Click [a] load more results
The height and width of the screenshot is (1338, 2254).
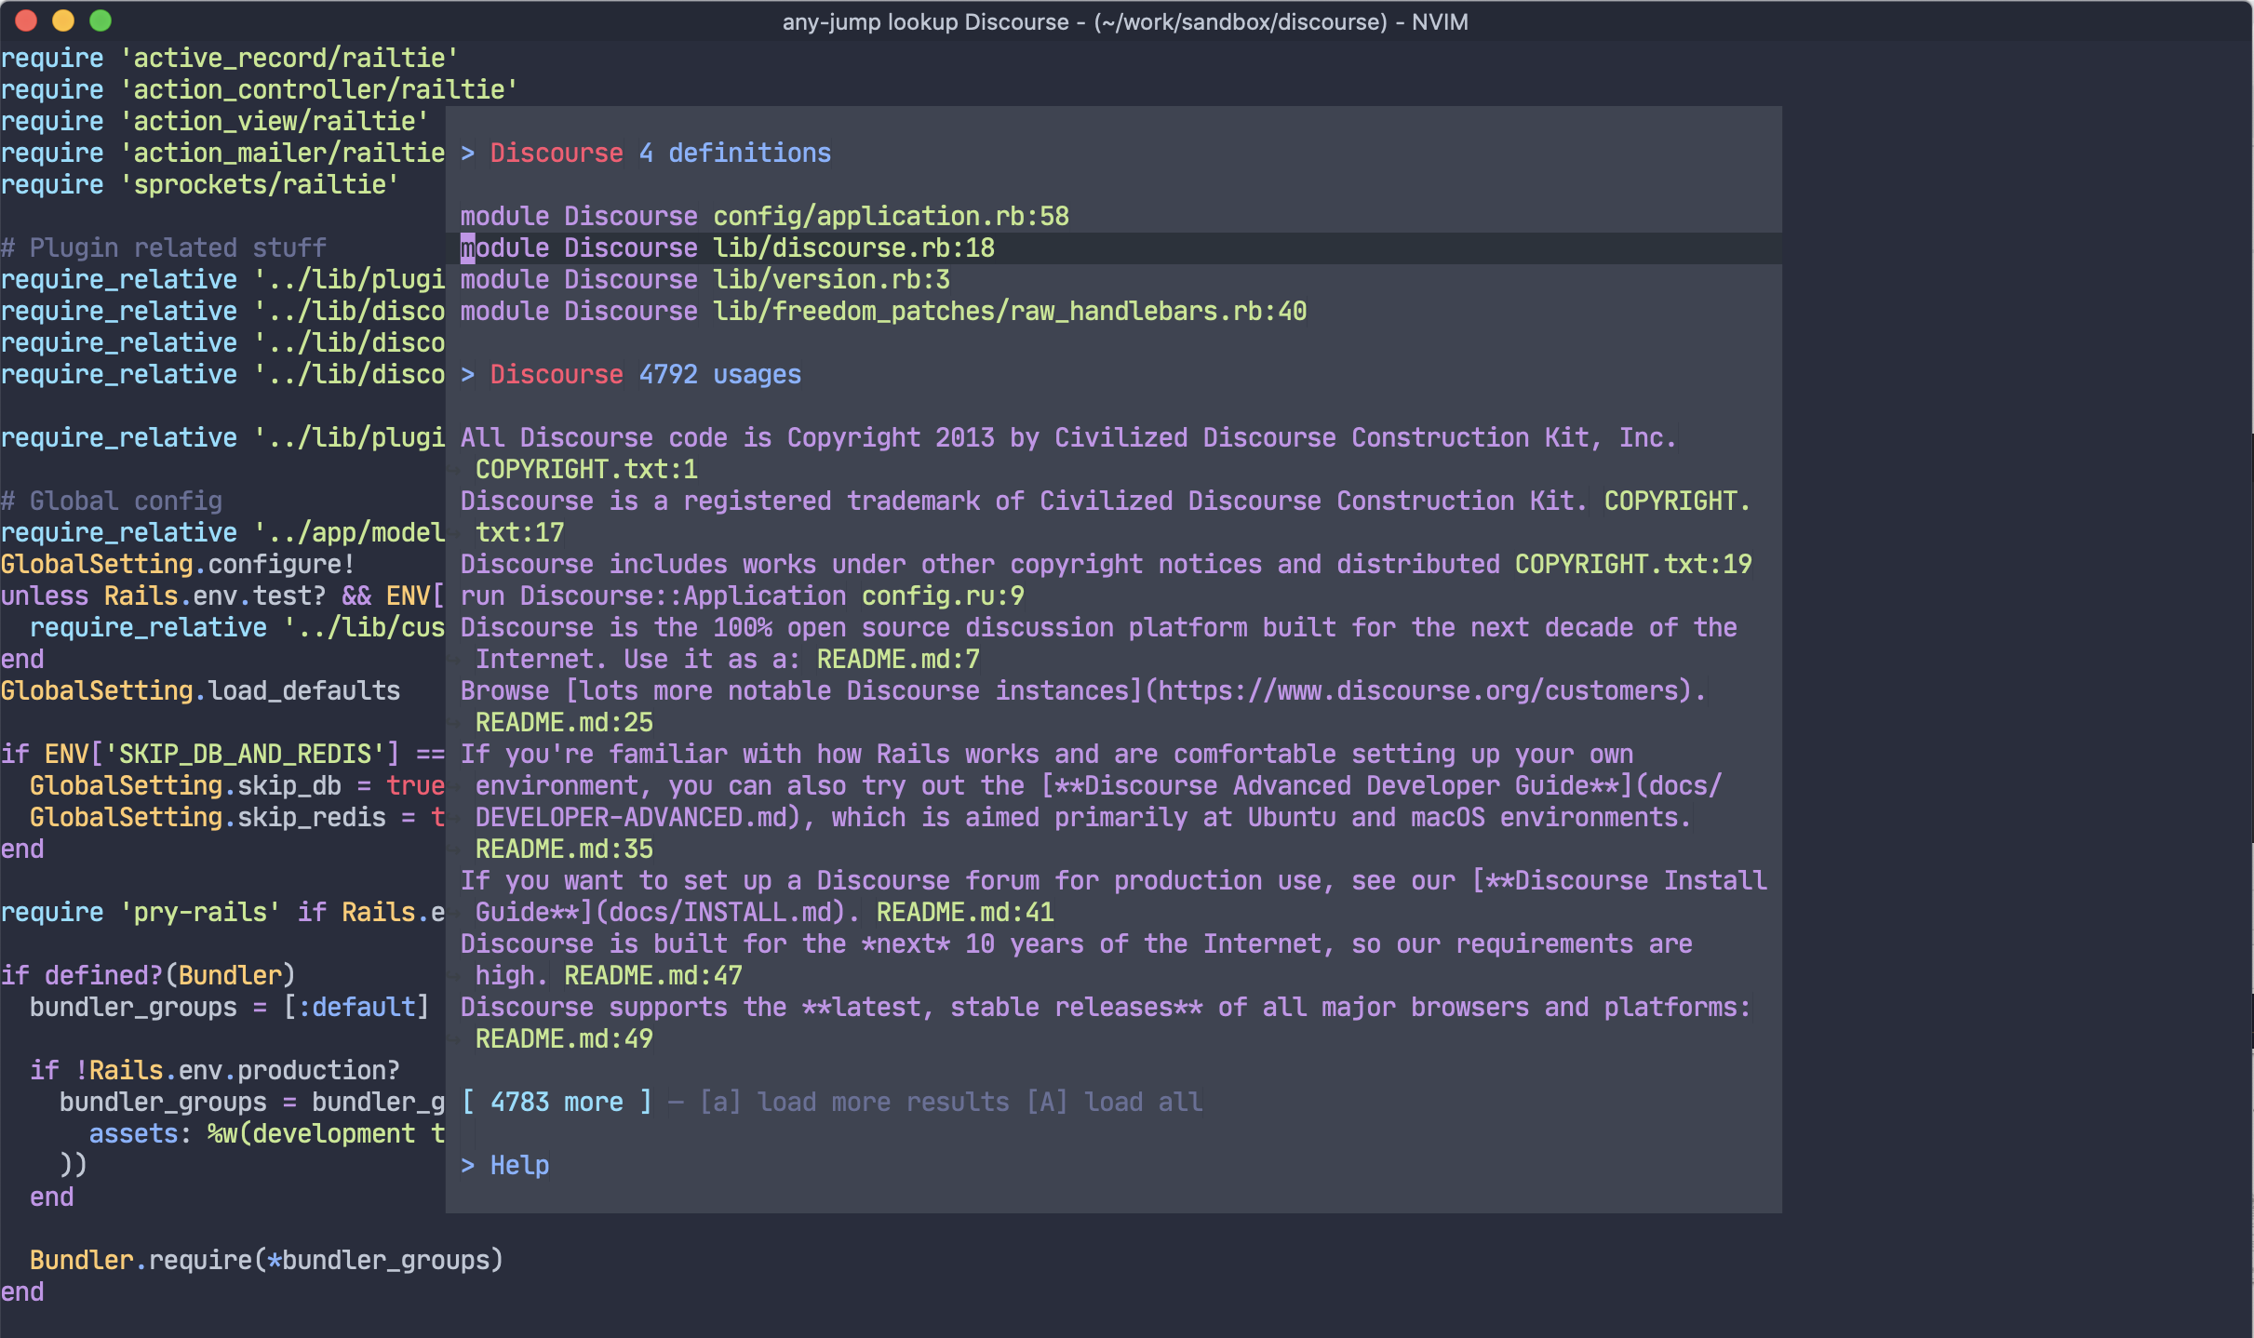tap(854, 1102)
